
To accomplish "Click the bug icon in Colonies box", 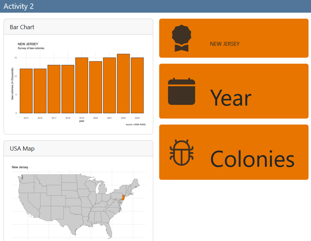I will [x=181, y=152].
